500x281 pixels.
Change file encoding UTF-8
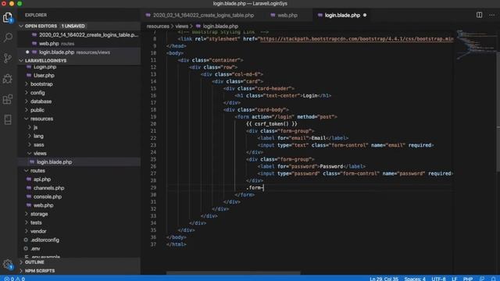(x=438, y=279)
